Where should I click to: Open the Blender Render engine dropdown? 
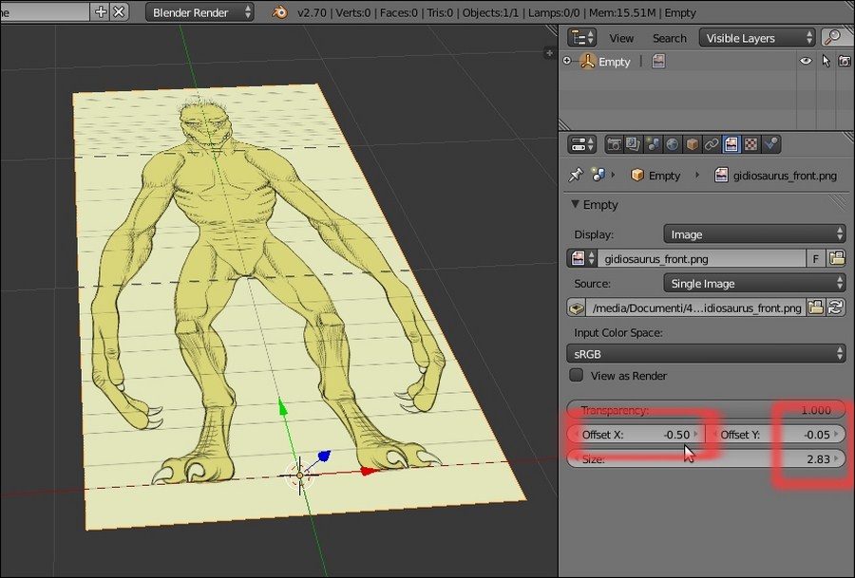pyautogui.click(x=199, y=12)
